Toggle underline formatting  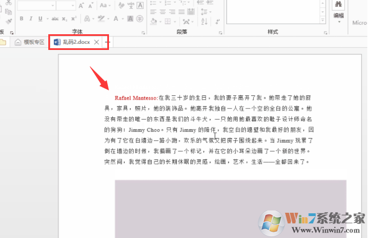[x=39, y=19]
